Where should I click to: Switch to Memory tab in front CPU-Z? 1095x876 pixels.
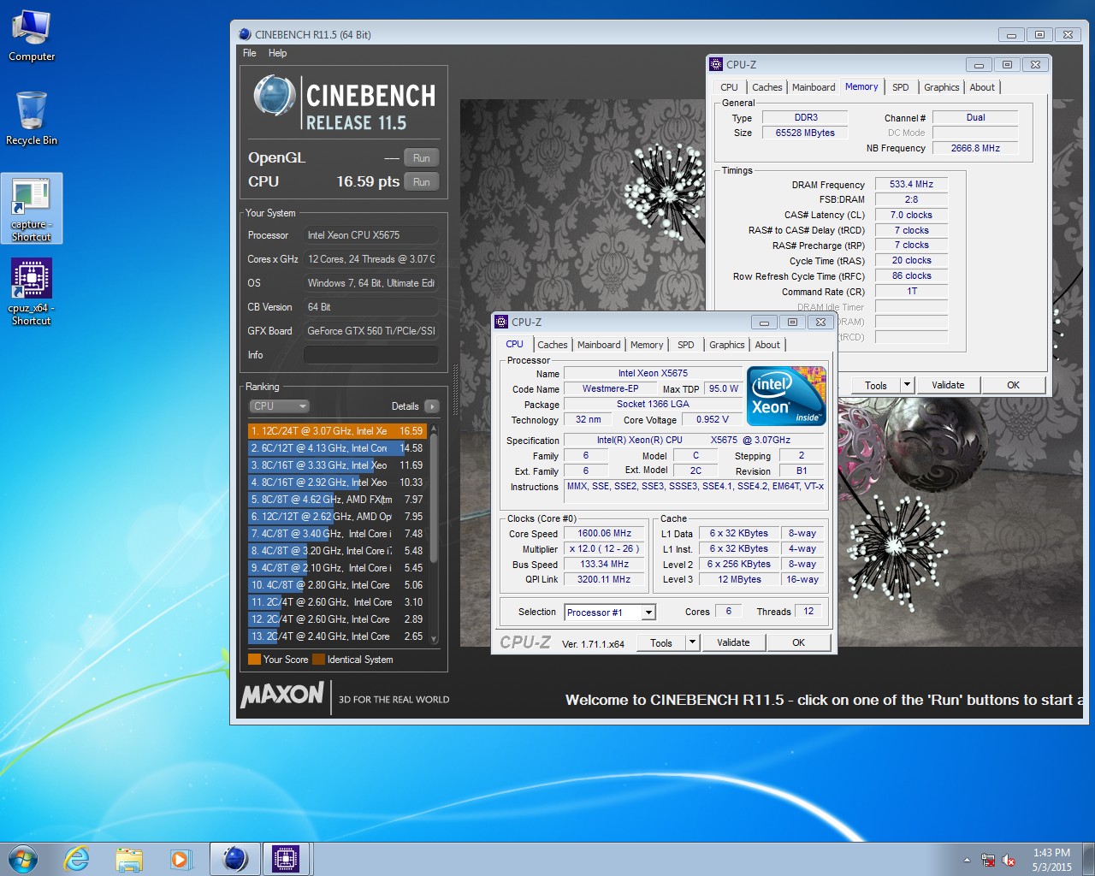[647, 345]
